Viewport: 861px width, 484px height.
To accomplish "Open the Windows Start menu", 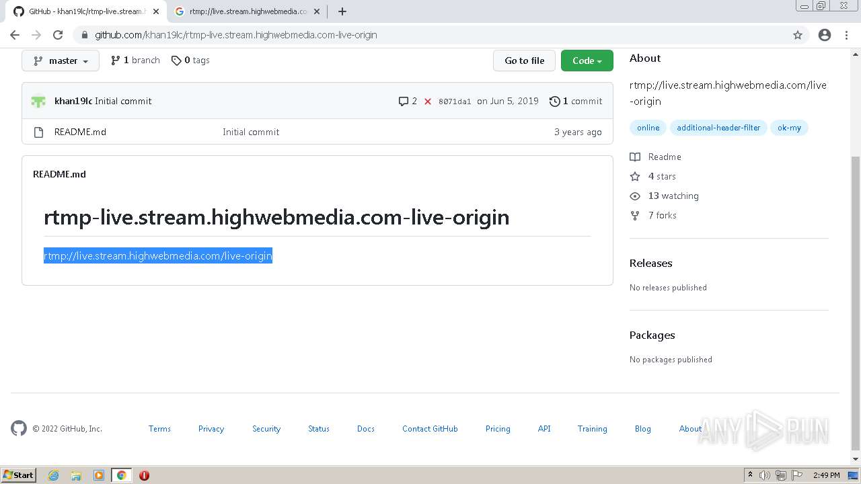I will (19, 475).
